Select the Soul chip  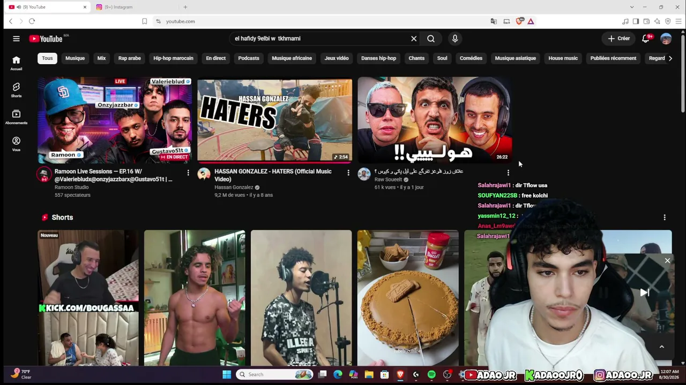[442, 58]
